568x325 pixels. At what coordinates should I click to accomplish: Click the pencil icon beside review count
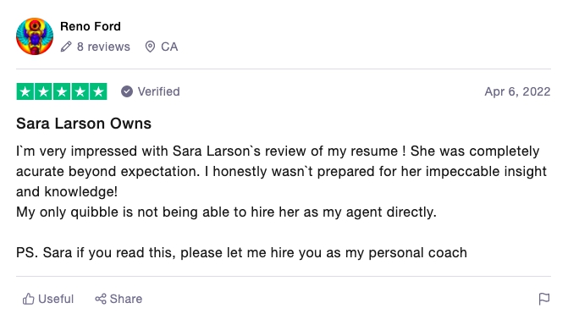pos(66,47)
